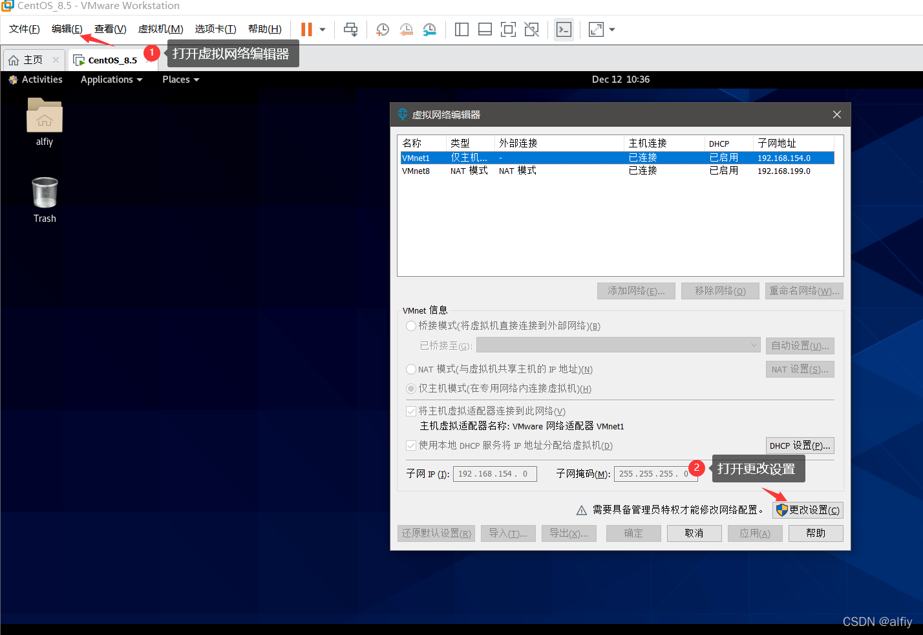Click the warning triangle icon beside admin notice
Viewport: 923px width, 635px height.
tap(582, 510)
